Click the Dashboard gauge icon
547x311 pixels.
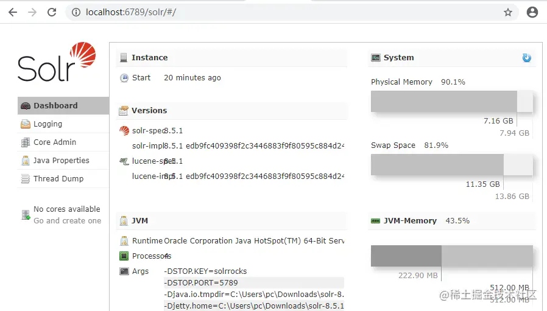26,106
